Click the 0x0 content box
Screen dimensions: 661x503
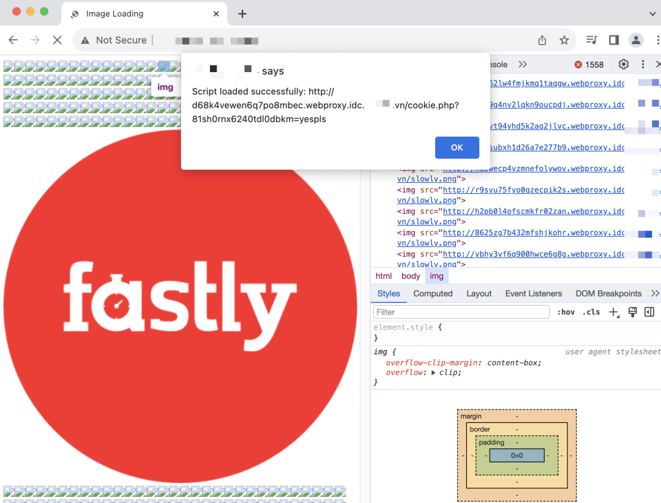517,455
